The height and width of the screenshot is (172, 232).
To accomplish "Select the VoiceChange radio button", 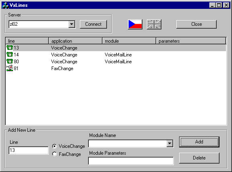I will pyautogui.click(x=54, y=146).
